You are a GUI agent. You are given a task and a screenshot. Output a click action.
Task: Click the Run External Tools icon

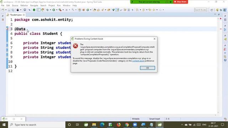[x=60, y=10]
